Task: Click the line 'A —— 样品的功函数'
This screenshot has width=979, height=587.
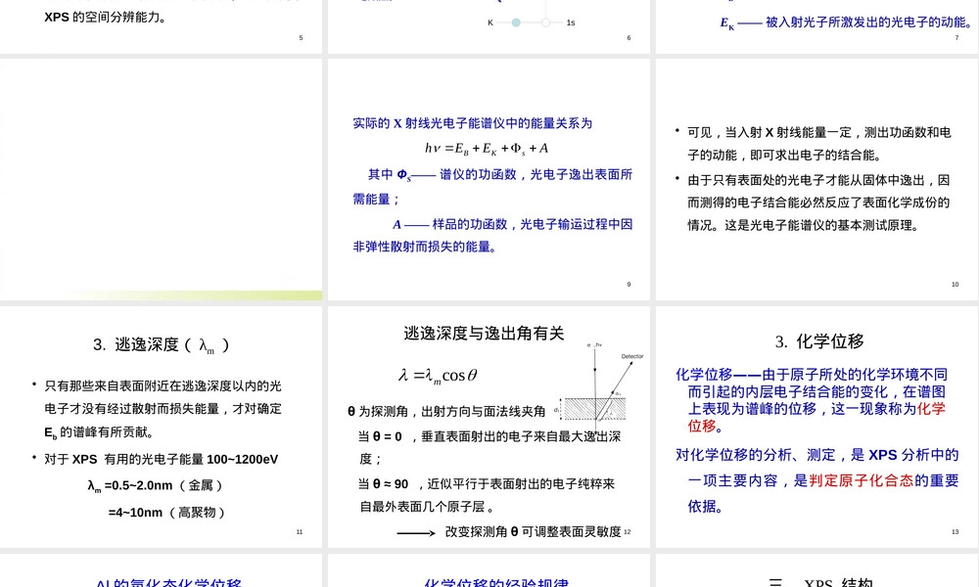Action: 513,225
